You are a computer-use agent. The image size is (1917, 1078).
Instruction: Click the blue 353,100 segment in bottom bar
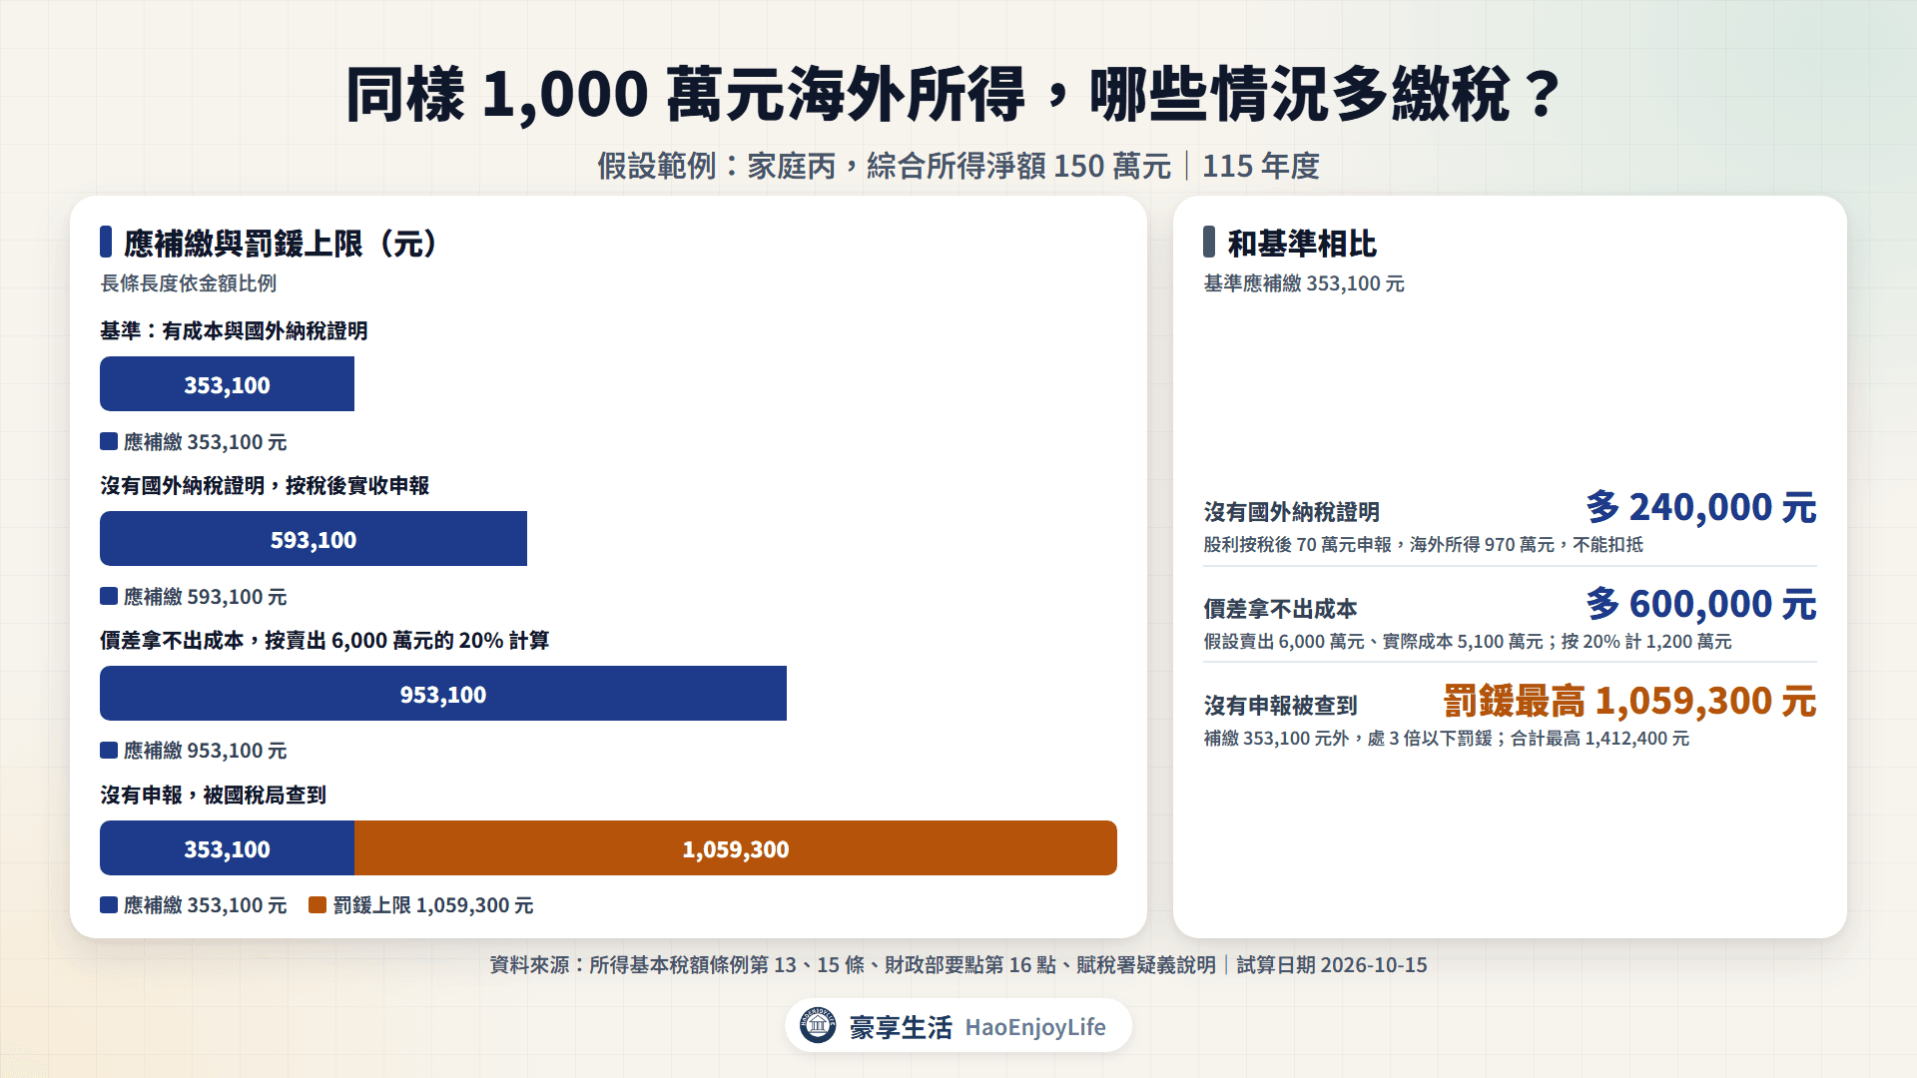[x=227, y=848]
